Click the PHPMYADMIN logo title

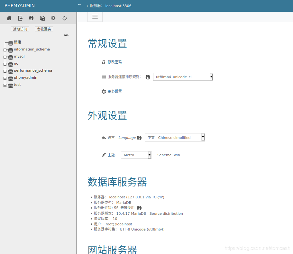[x=20, y=5]
